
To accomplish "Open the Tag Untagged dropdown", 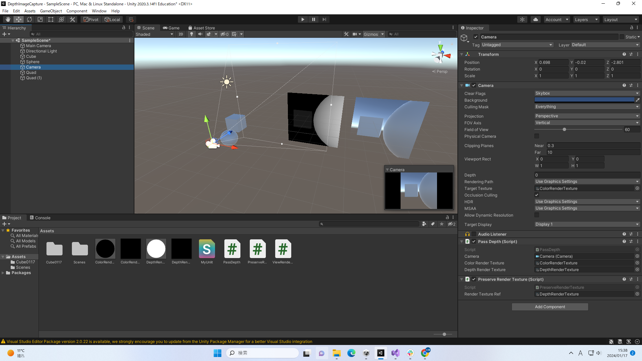I will (517, 45).
